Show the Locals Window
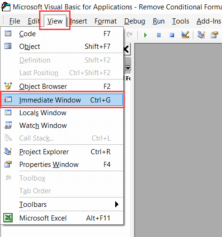The height and width of the screenshot is (237, 222). 62,113
